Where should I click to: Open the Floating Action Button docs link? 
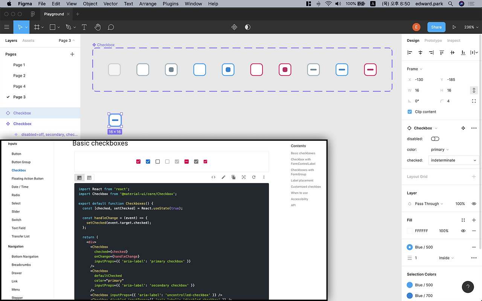[x=27, y=179]
